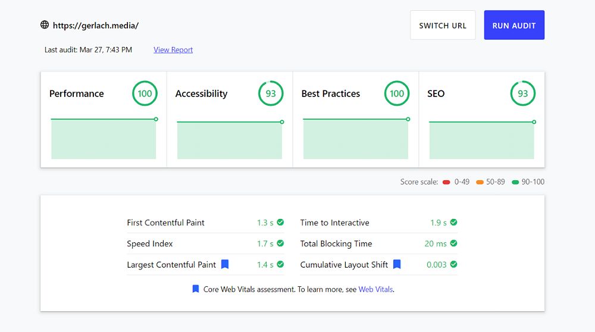The width and height of the screenshot is (595, 332).
Task: Click the globe icon beside the URL
Action: click(45, 25)
